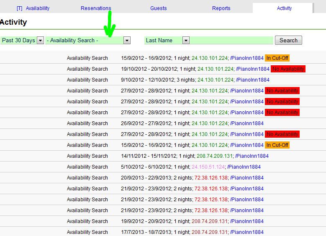The width and height of the screenshot is (326, 236).
Task: Open the Availability tab
Action: (x=37, y=8)
